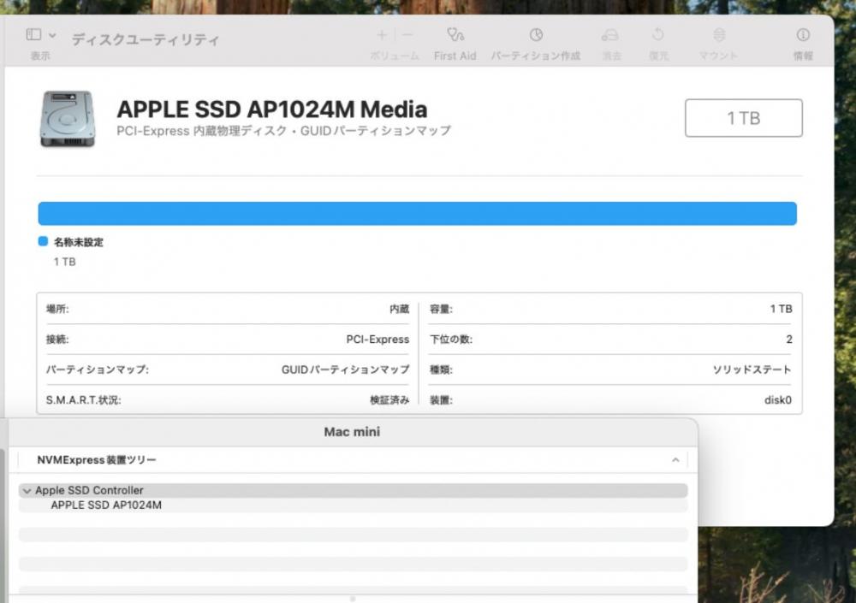Viewport: 856px width, 603px height.
Task: Click the 検証済み S.M.A.R.T. status value
Action: pos(389,400)
